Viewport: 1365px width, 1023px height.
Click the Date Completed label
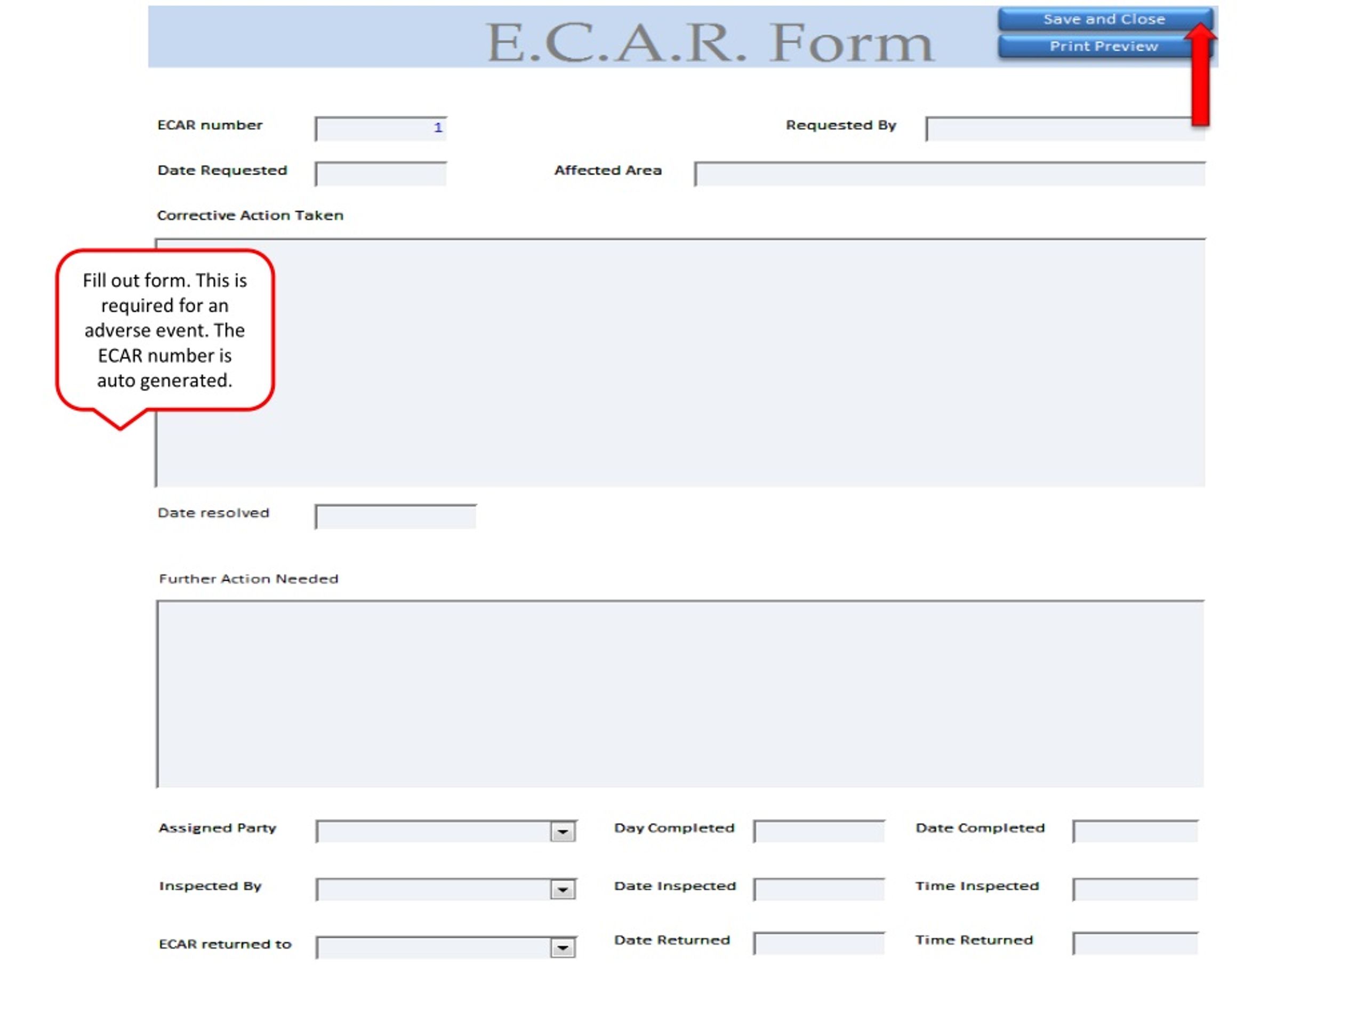980,827
